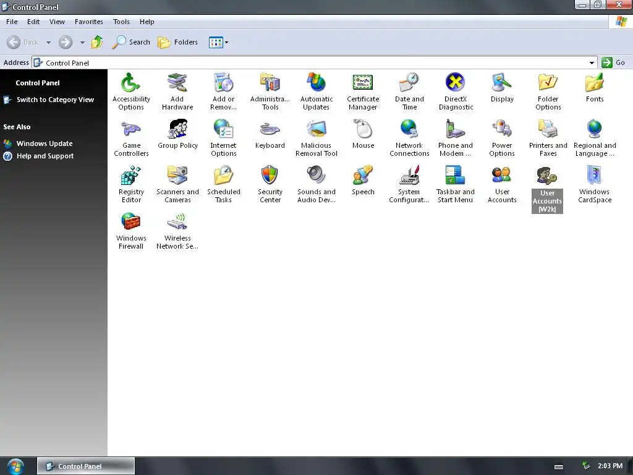
Task: Open Phone and Modem icon
Action: click(456, 138)
